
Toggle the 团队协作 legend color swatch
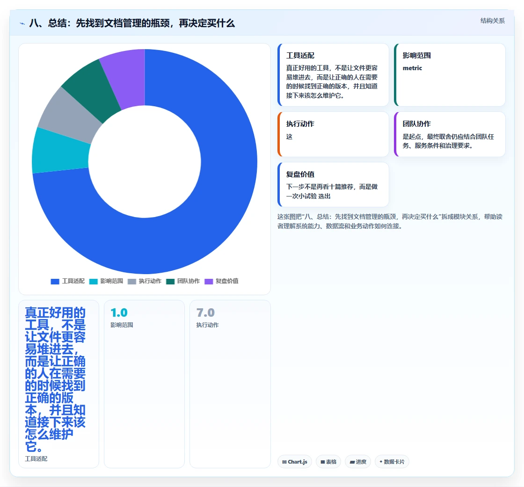click(x=170, y=282)
